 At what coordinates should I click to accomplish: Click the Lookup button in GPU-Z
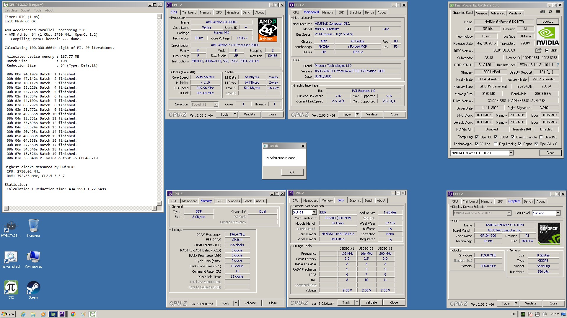[548, 21]
